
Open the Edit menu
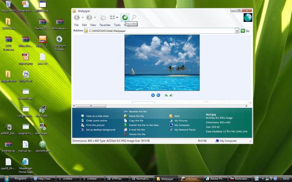pos(84,25)
